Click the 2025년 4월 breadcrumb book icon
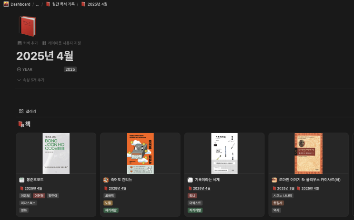The width and height of the screenshot is (354, 220). 83,4
